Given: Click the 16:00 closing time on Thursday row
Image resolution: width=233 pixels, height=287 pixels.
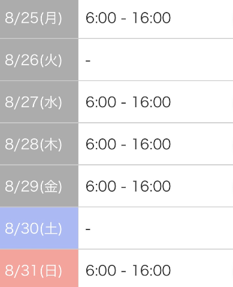Looking at the screenshot, I should tap(152, 144).
